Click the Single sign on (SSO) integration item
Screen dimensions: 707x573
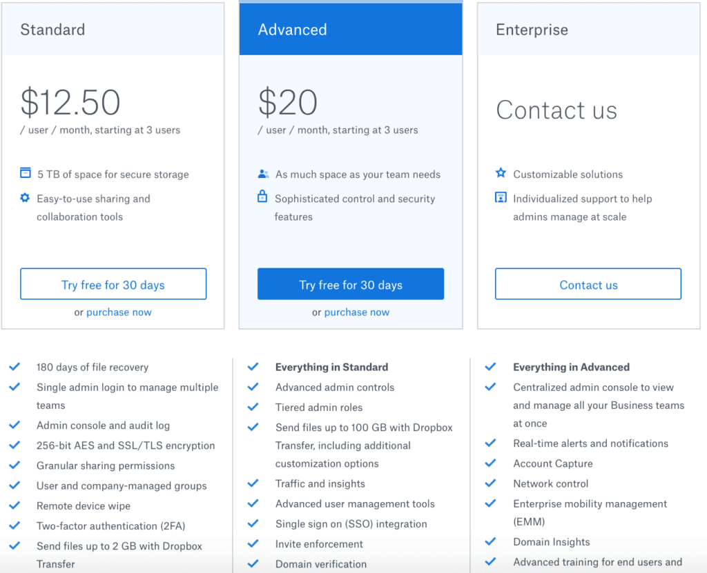(351, 524)
